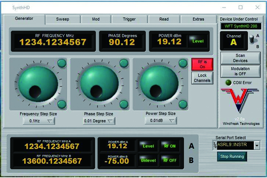Click the RF FREQUENCY MHz A value
Image resolution: width=267 pixels, height=178 pixels.
point(52,146)
